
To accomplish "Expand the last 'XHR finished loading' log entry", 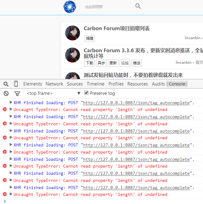I will (x=11, y=187).
